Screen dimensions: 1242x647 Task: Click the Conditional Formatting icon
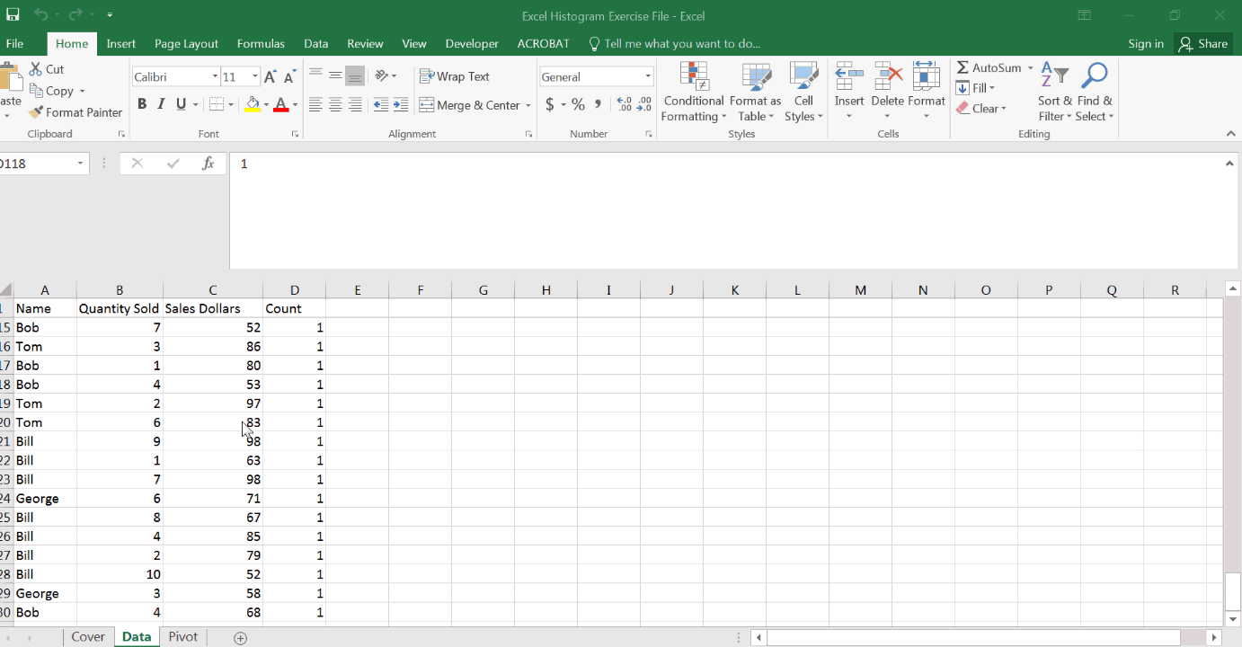[x=694, y=77]
